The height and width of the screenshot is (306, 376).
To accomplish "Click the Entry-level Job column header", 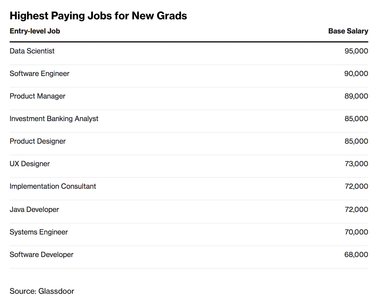I will [x=35, y=31].
